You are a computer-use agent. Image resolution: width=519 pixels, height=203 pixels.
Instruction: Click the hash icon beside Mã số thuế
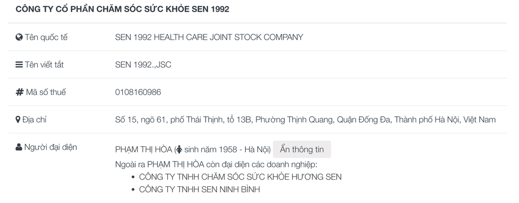(x=19, y=92)
